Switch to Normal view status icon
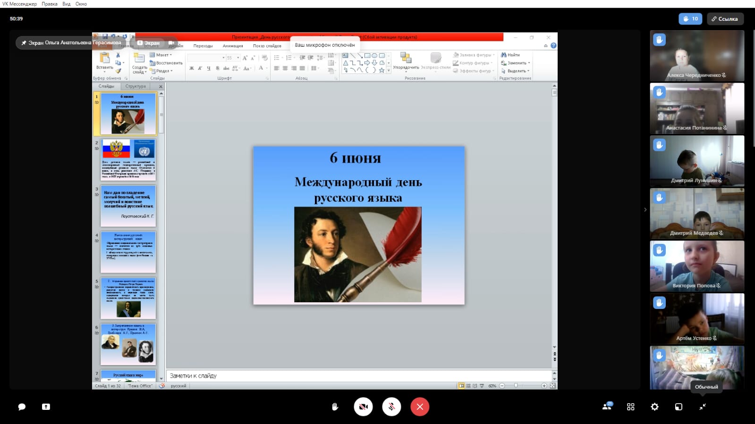This screenshot has height=424, width=755. (x=461, y=386)
